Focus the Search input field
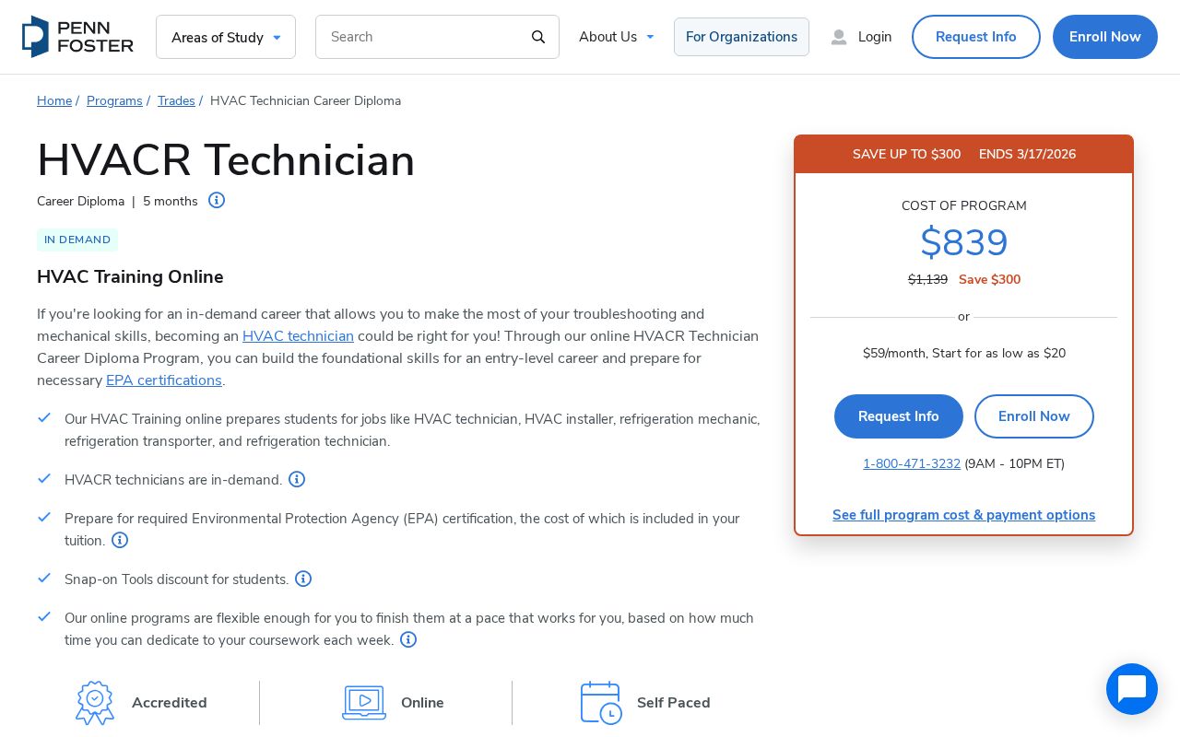The image size is (1180, 737). (424, 37)
